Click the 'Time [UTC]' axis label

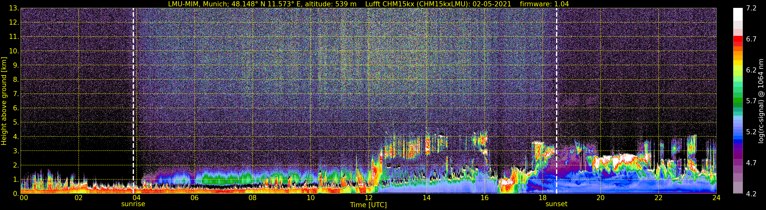coord(368,205)
